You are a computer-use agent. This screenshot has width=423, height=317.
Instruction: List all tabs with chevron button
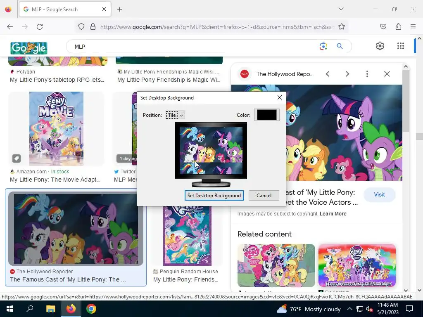[341, 9]
